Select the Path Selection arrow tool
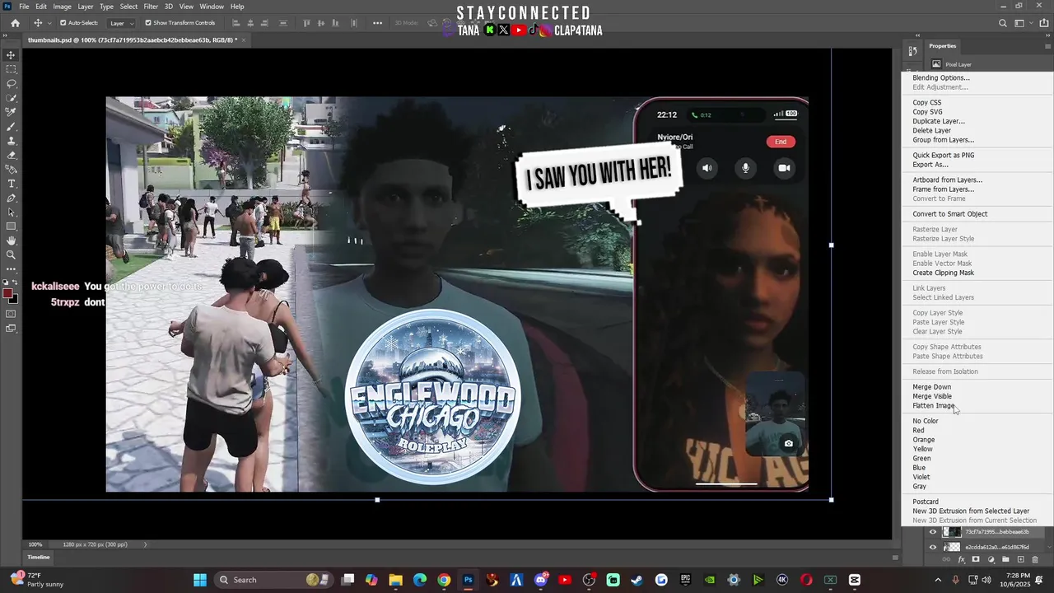1054x593 pixels. click(11, 212)
